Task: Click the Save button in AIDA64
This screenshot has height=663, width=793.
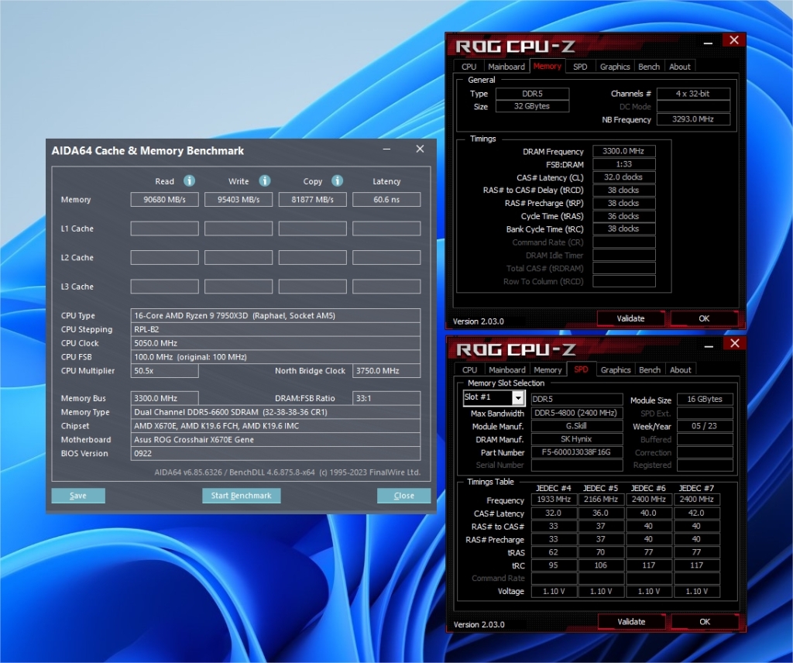Action: pyautogui.click(x=78, y=496)
